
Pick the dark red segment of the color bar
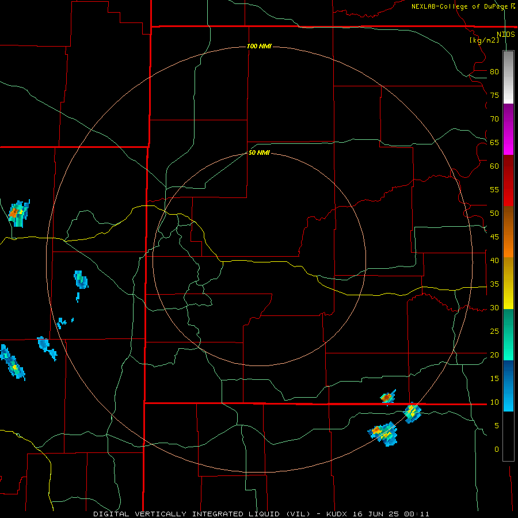click(508, 181)
